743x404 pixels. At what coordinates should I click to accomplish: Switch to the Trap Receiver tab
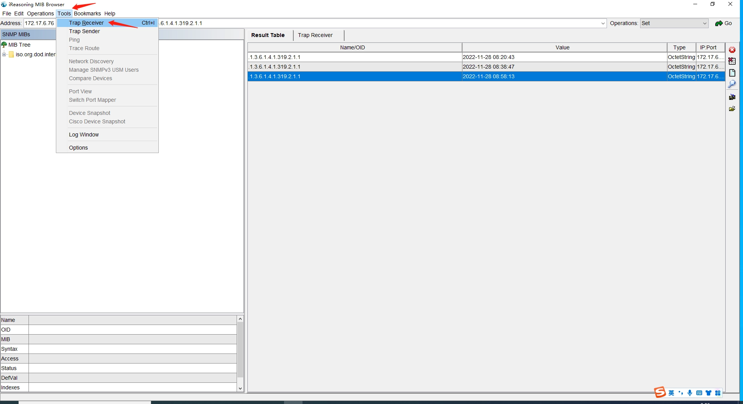coord(315,35)
